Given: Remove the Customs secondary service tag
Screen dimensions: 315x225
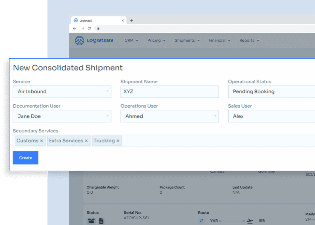Looking at the screenshot, I should pyautogui.click(x=42, y=141).
